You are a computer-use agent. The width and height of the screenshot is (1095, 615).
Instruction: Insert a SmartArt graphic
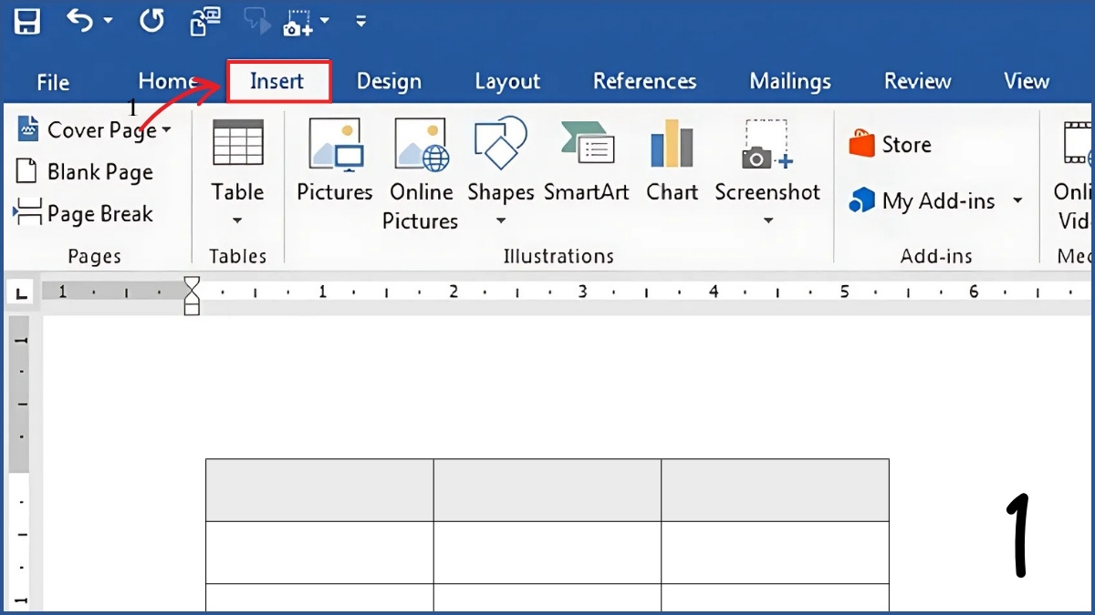point(587,161)
